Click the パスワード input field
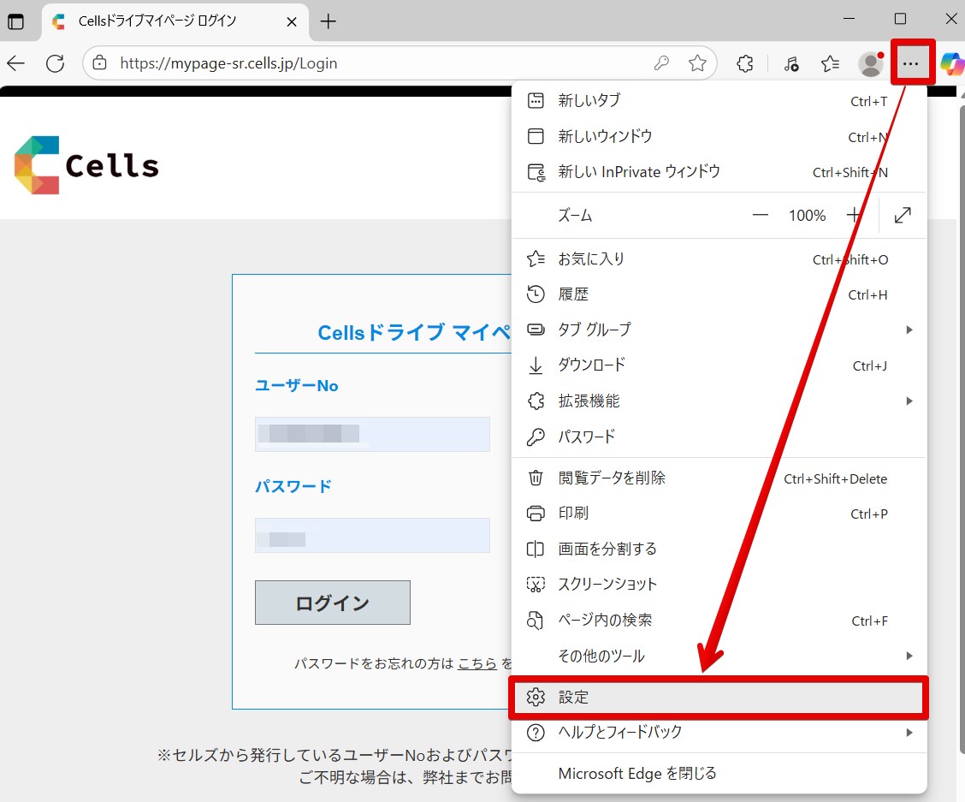The height and width of the screenshot is (802, 965). point(372,535)
